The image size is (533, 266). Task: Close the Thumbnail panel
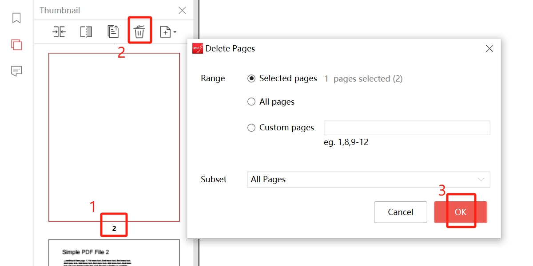[x=182, y=11]
